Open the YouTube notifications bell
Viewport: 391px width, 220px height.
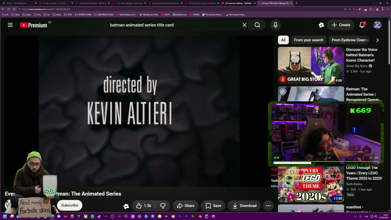click(x=362, y=25)
